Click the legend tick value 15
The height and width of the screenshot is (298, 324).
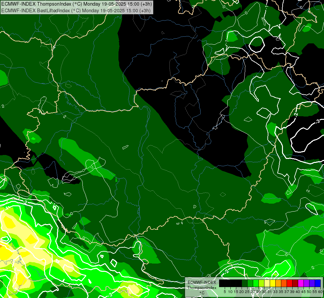click(236, 292)
